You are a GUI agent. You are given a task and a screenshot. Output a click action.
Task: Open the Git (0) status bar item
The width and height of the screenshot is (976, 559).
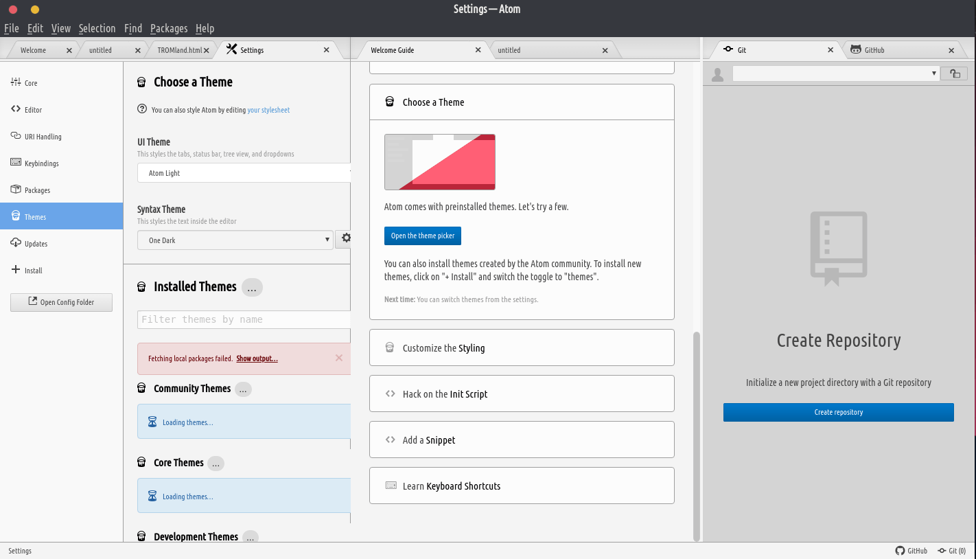tap(952, 551)
